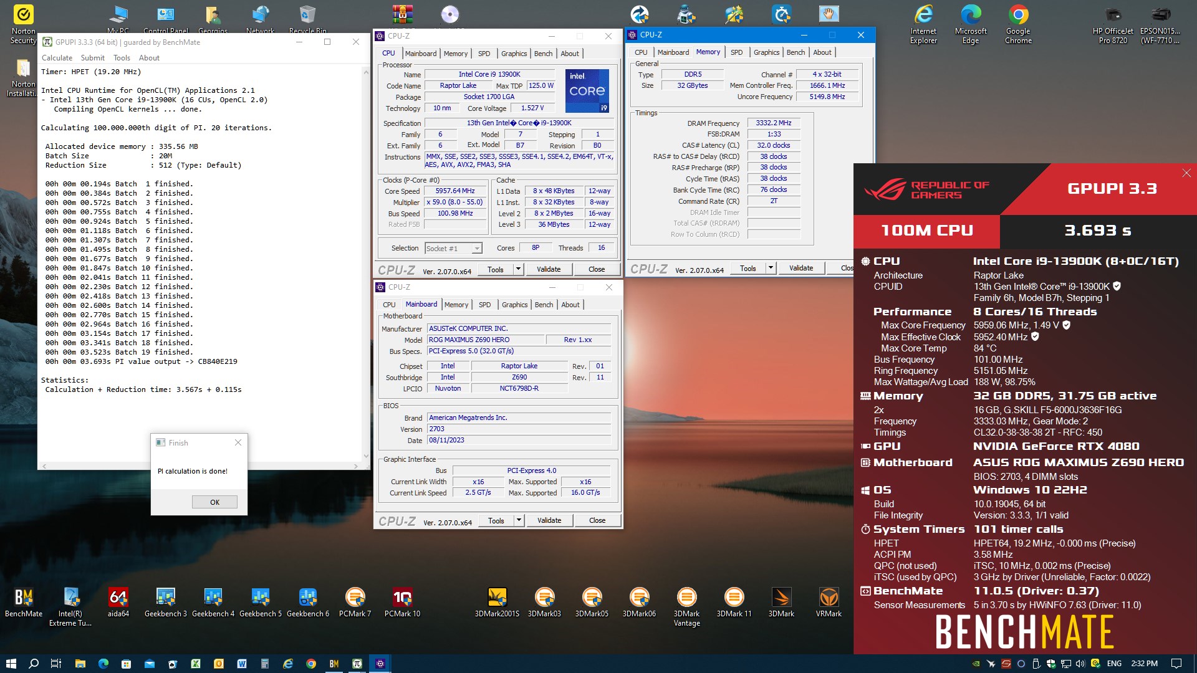
Task: Open the 3DMark 11 desktop icon
Action: coord(734,602)
